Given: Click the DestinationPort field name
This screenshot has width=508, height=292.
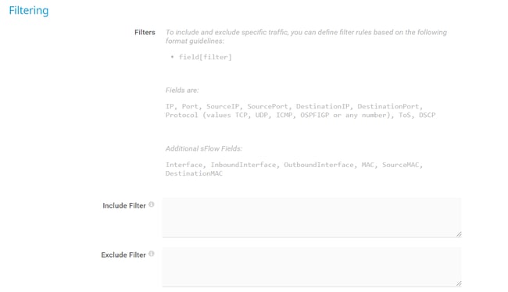Looking at the screenshot, I should (388, 106).
